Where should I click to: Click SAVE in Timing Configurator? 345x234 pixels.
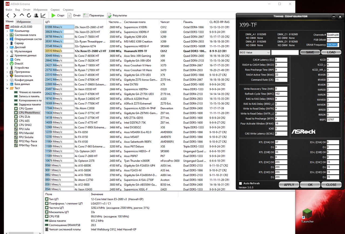pyautogui.click(x=310, y=52)
